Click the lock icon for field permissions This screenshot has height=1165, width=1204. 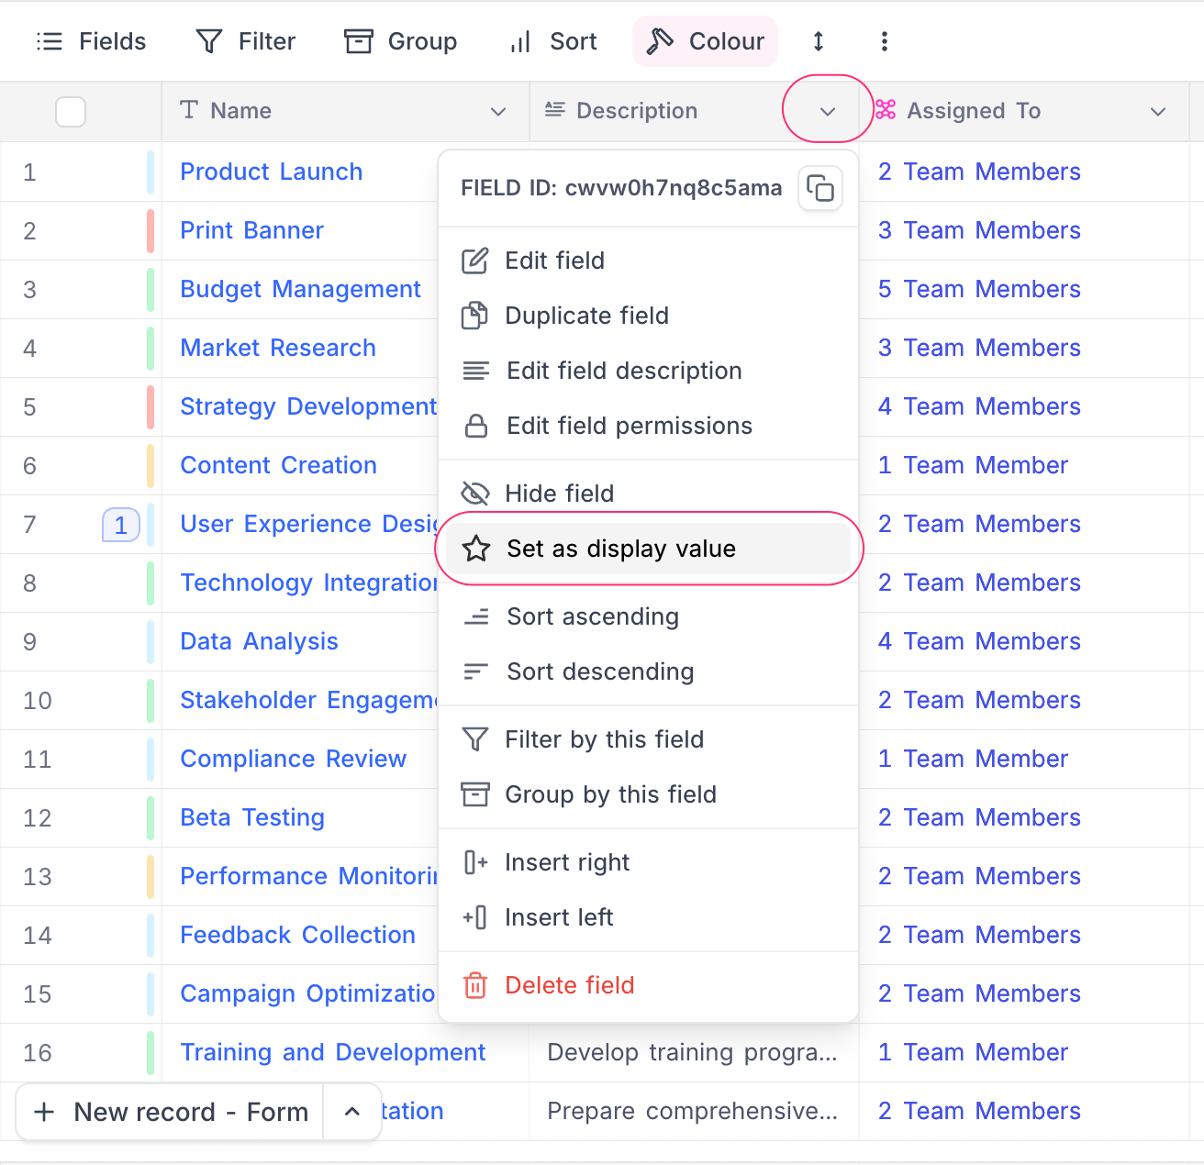click(x=476, y=426)
